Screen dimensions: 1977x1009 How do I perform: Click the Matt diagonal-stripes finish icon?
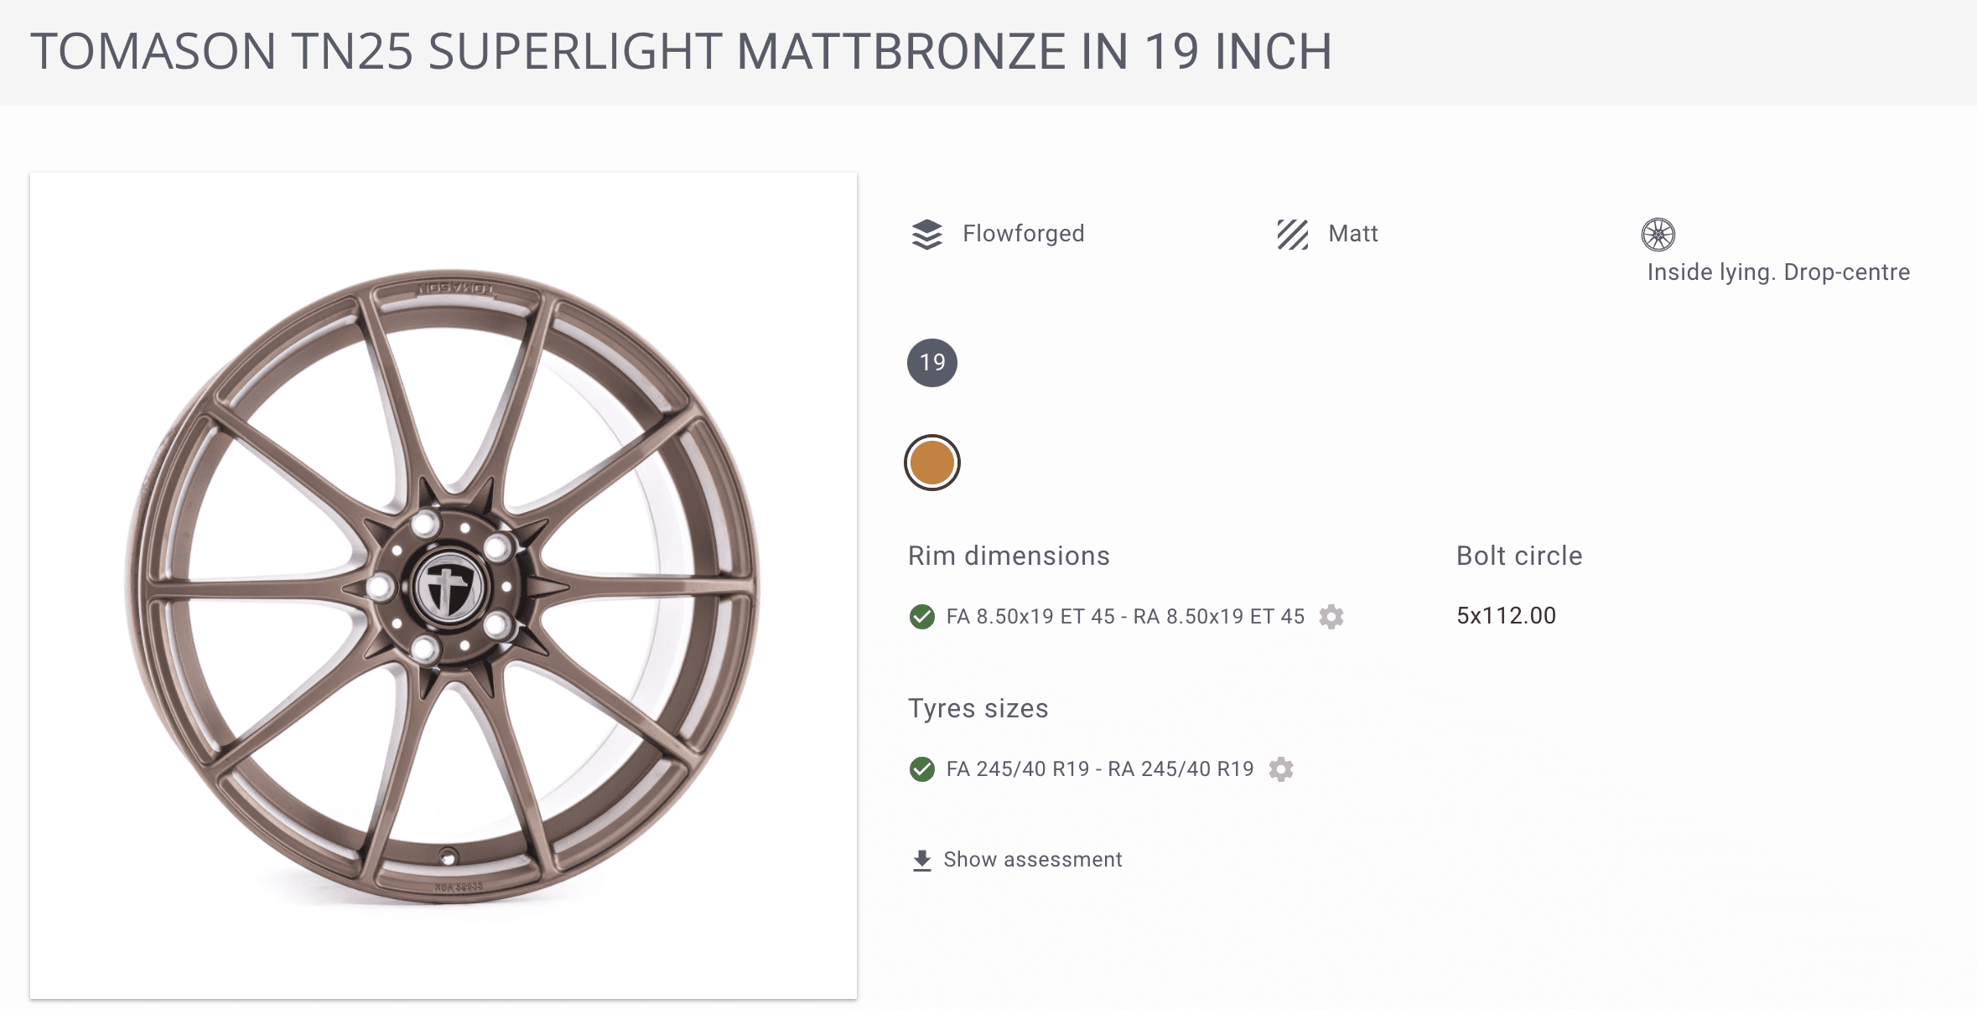(x=1292, y=235)
